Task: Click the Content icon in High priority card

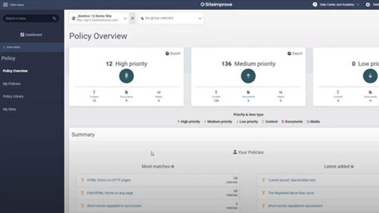Action: [x=94, y=93]
